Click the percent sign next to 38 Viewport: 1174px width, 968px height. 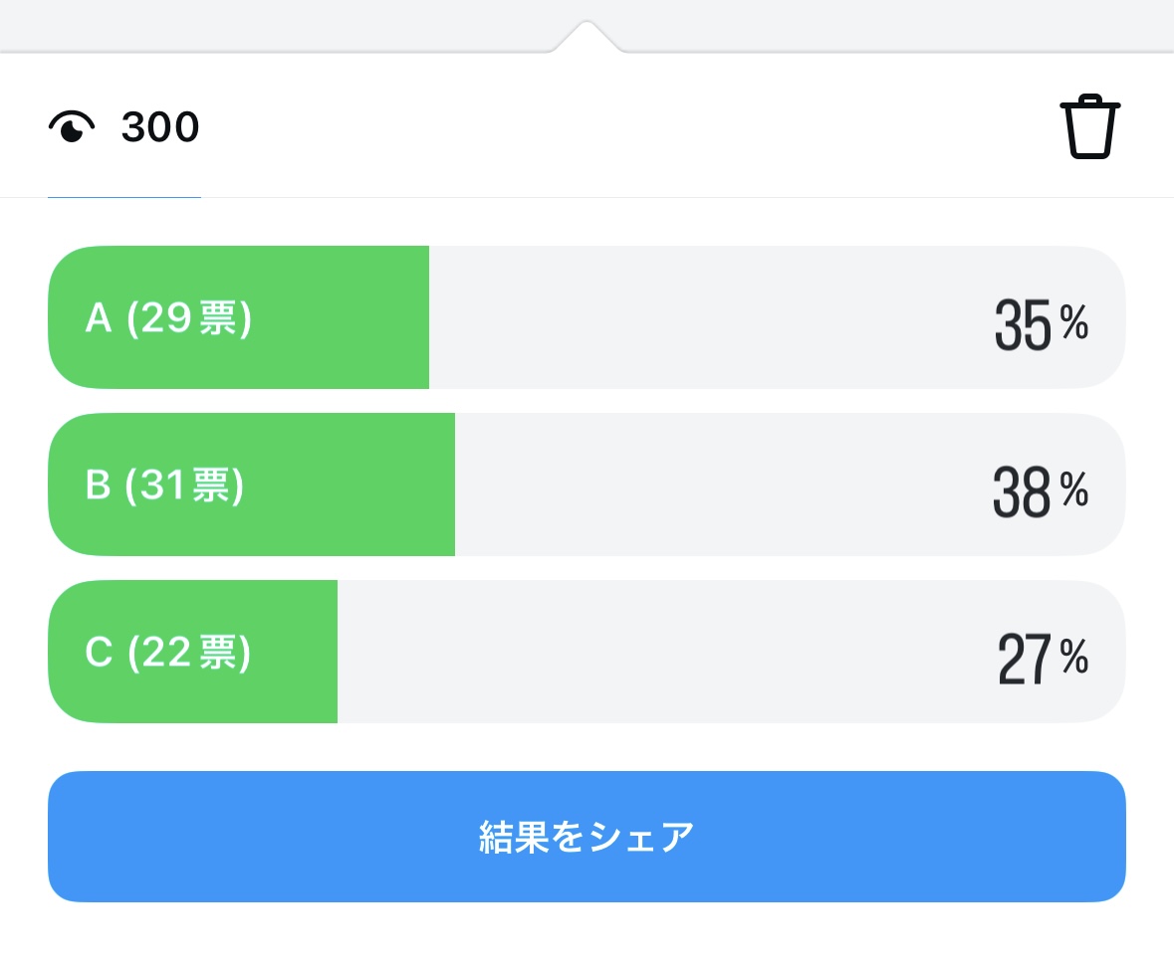1074,489
